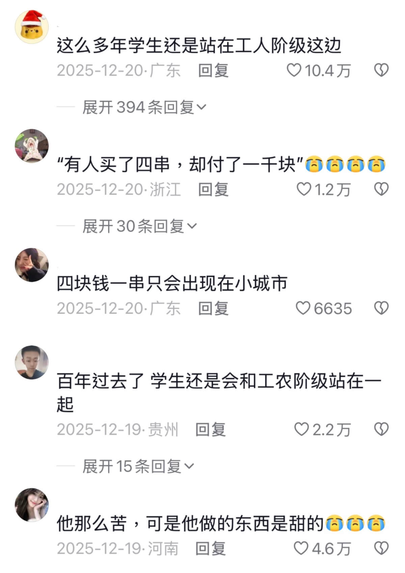Open profile of the 贵州 commenter avatar

32,362
